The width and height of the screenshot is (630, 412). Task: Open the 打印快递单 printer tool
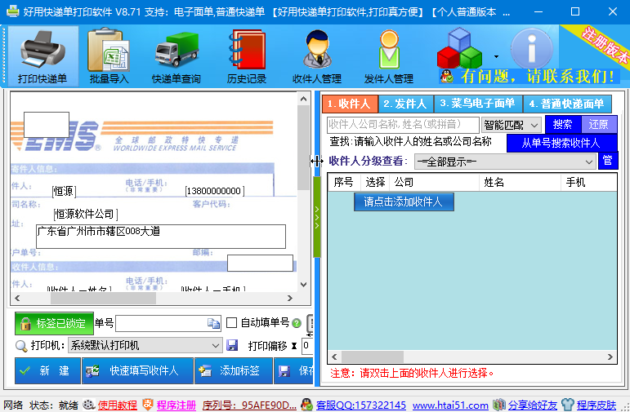click(42, 56)
